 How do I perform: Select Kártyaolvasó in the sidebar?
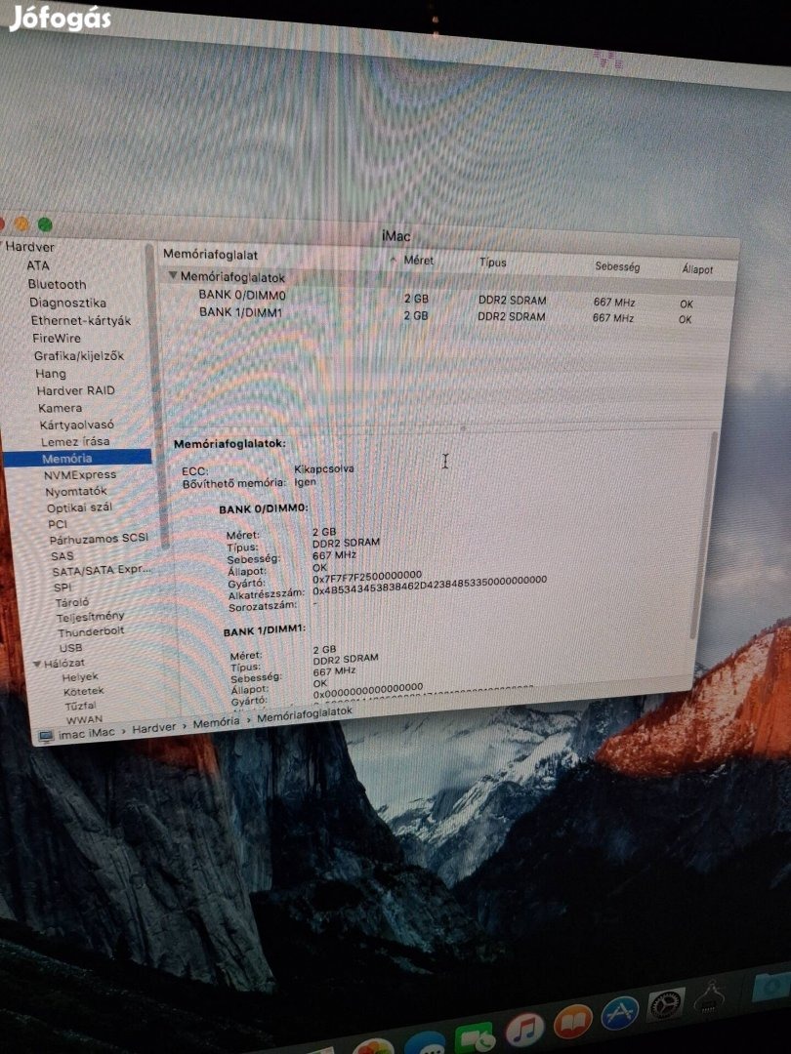[76, 425]
